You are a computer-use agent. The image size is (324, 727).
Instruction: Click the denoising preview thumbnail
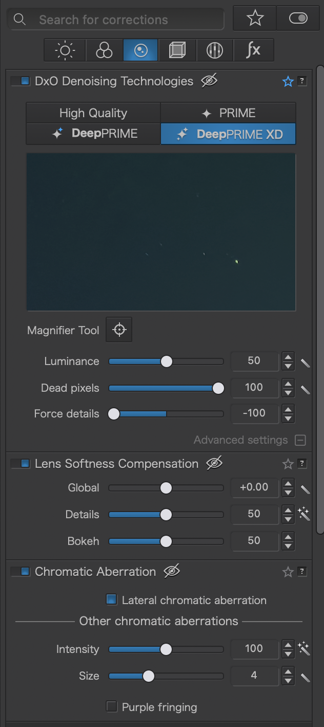coord(161,232)
